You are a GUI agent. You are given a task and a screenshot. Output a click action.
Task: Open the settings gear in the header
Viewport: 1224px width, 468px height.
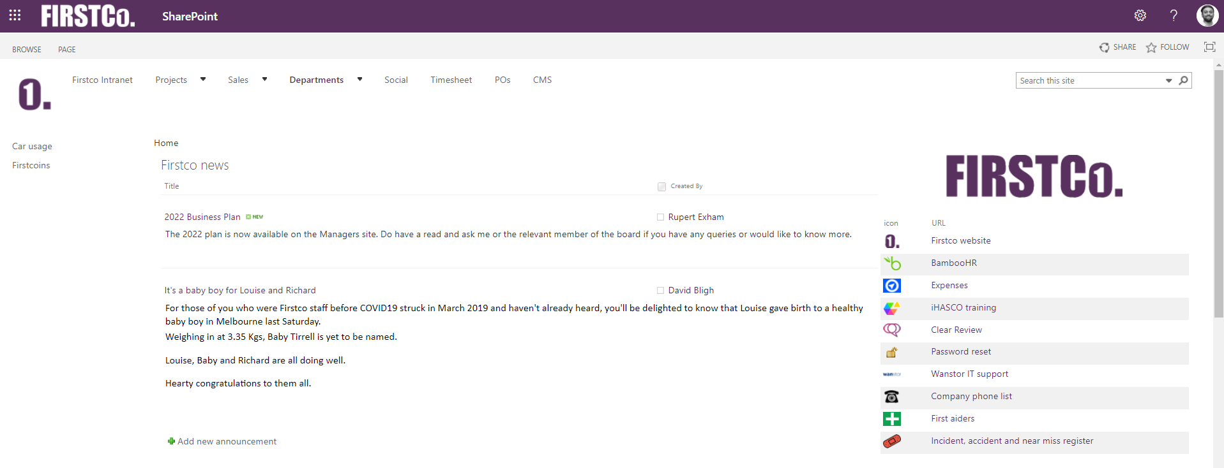click(1140, 15)
